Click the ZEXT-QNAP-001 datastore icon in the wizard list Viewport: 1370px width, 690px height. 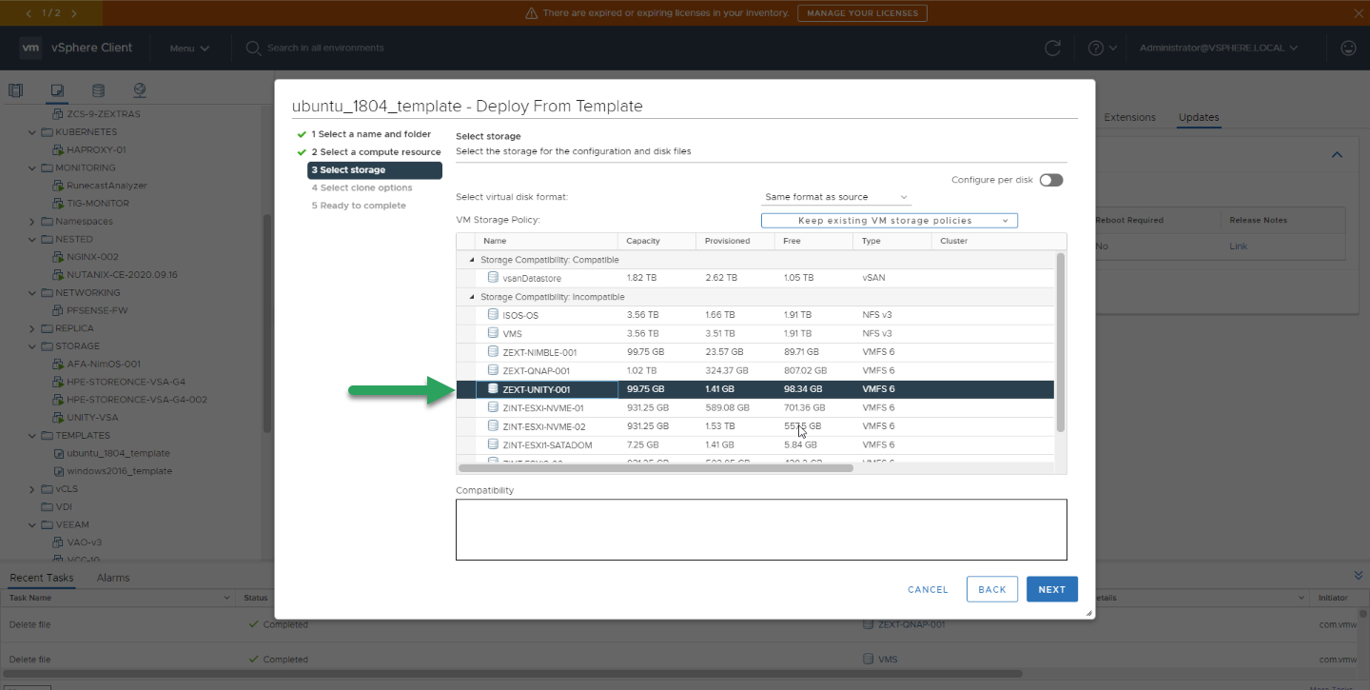click(493, 370)
